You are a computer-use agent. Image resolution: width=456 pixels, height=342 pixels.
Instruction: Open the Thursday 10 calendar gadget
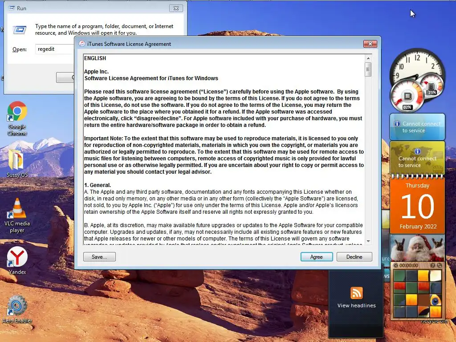coord(417,204)
